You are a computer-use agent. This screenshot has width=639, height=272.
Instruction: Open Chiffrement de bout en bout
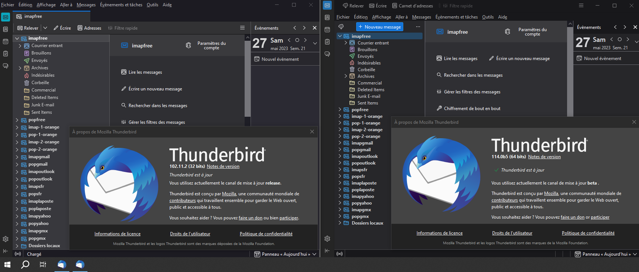click(x=472, y=109)
